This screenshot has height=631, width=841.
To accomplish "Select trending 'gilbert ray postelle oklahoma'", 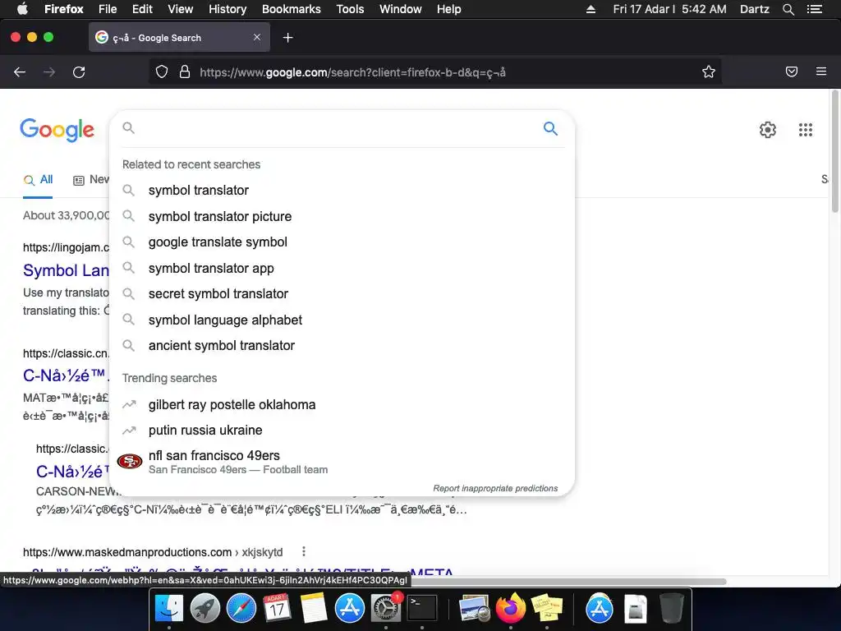I will [342, 404].
